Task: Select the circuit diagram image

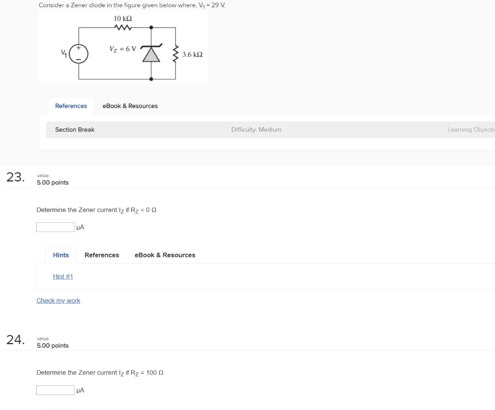Action: 123,46
